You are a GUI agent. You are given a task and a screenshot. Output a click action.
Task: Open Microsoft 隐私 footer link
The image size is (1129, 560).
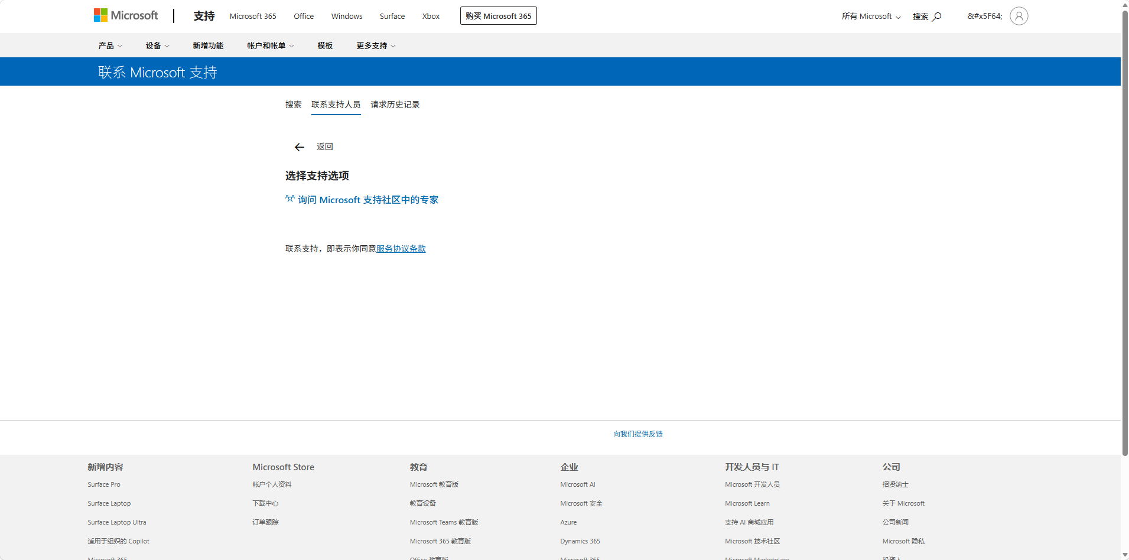coord(903,541)
